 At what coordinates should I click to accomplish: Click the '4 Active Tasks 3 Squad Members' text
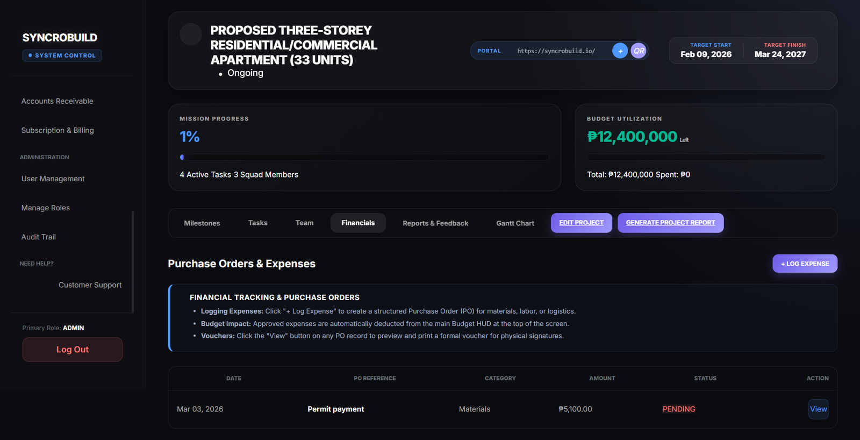[239, 175]
